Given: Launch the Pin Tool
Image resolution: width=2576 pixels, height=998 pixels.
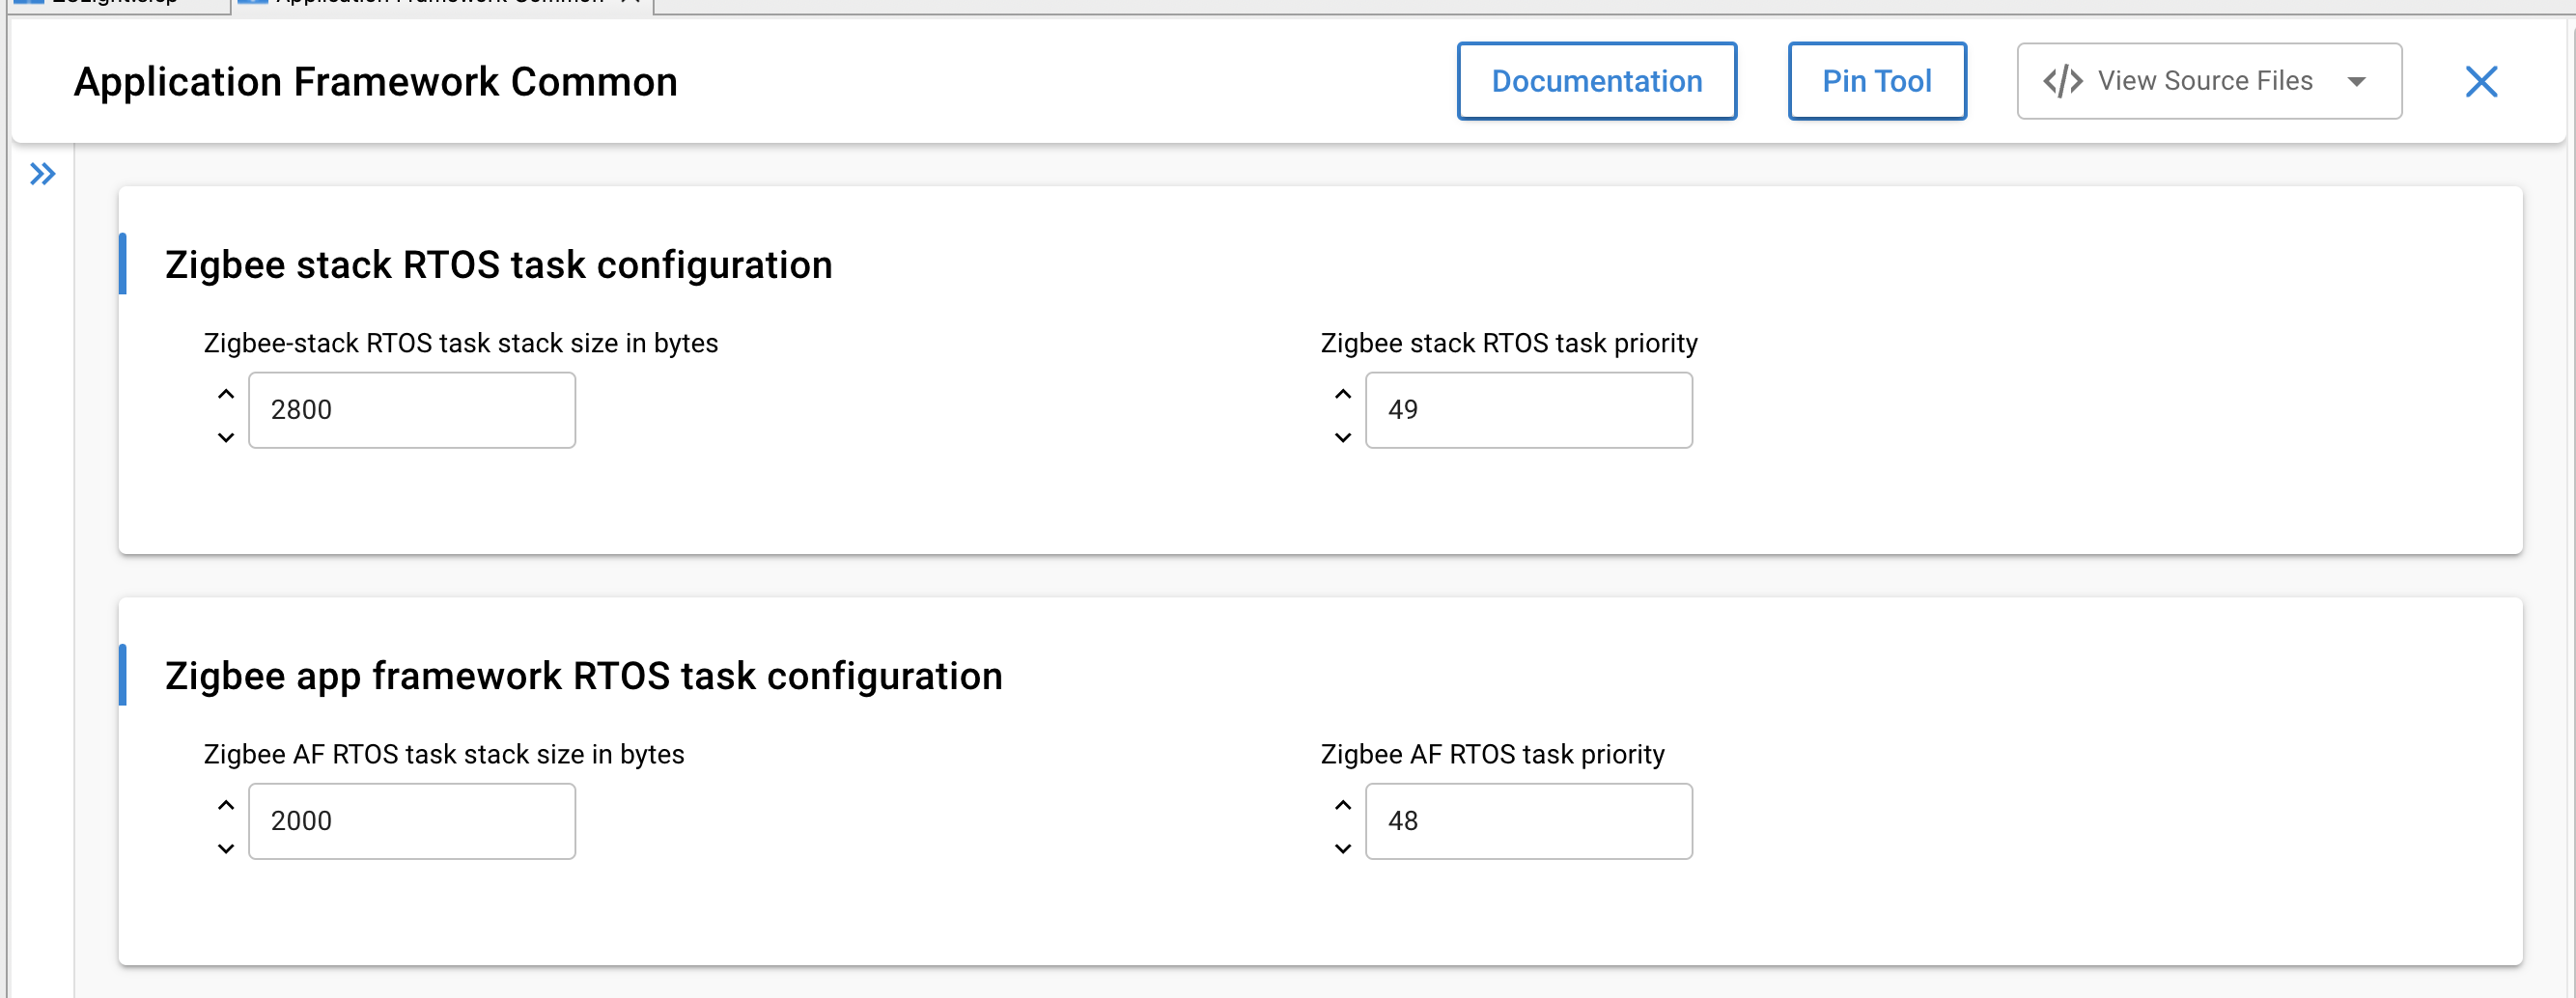Looking at the screenshot, I should (1876, 81).
